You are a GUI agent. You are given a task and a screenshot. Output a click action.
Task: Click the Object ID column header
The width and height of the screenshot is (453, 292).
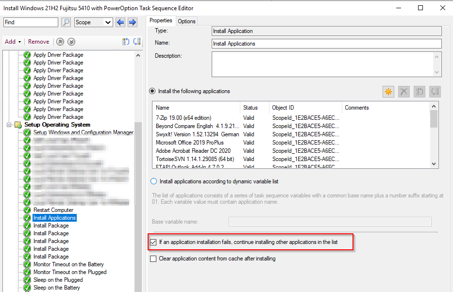point(305,108)
